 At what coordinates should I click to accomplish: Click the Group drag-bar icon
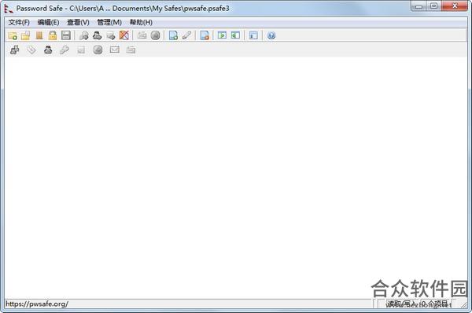click(x=15, y=50)
